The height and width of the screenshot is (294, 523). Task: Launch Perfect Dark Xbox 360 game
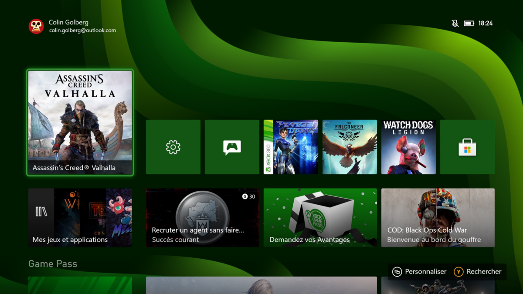(291, 147)
